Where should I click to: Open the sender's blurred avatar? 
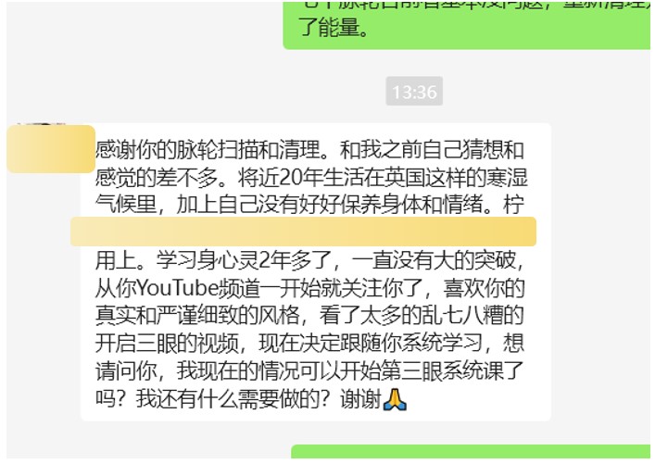click(x=51, y=149)
